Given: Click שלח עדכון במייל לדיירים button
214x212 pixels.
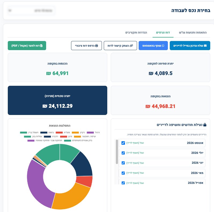Looking at the screenshot, I should pyautogui.click(x=190, y=46).
